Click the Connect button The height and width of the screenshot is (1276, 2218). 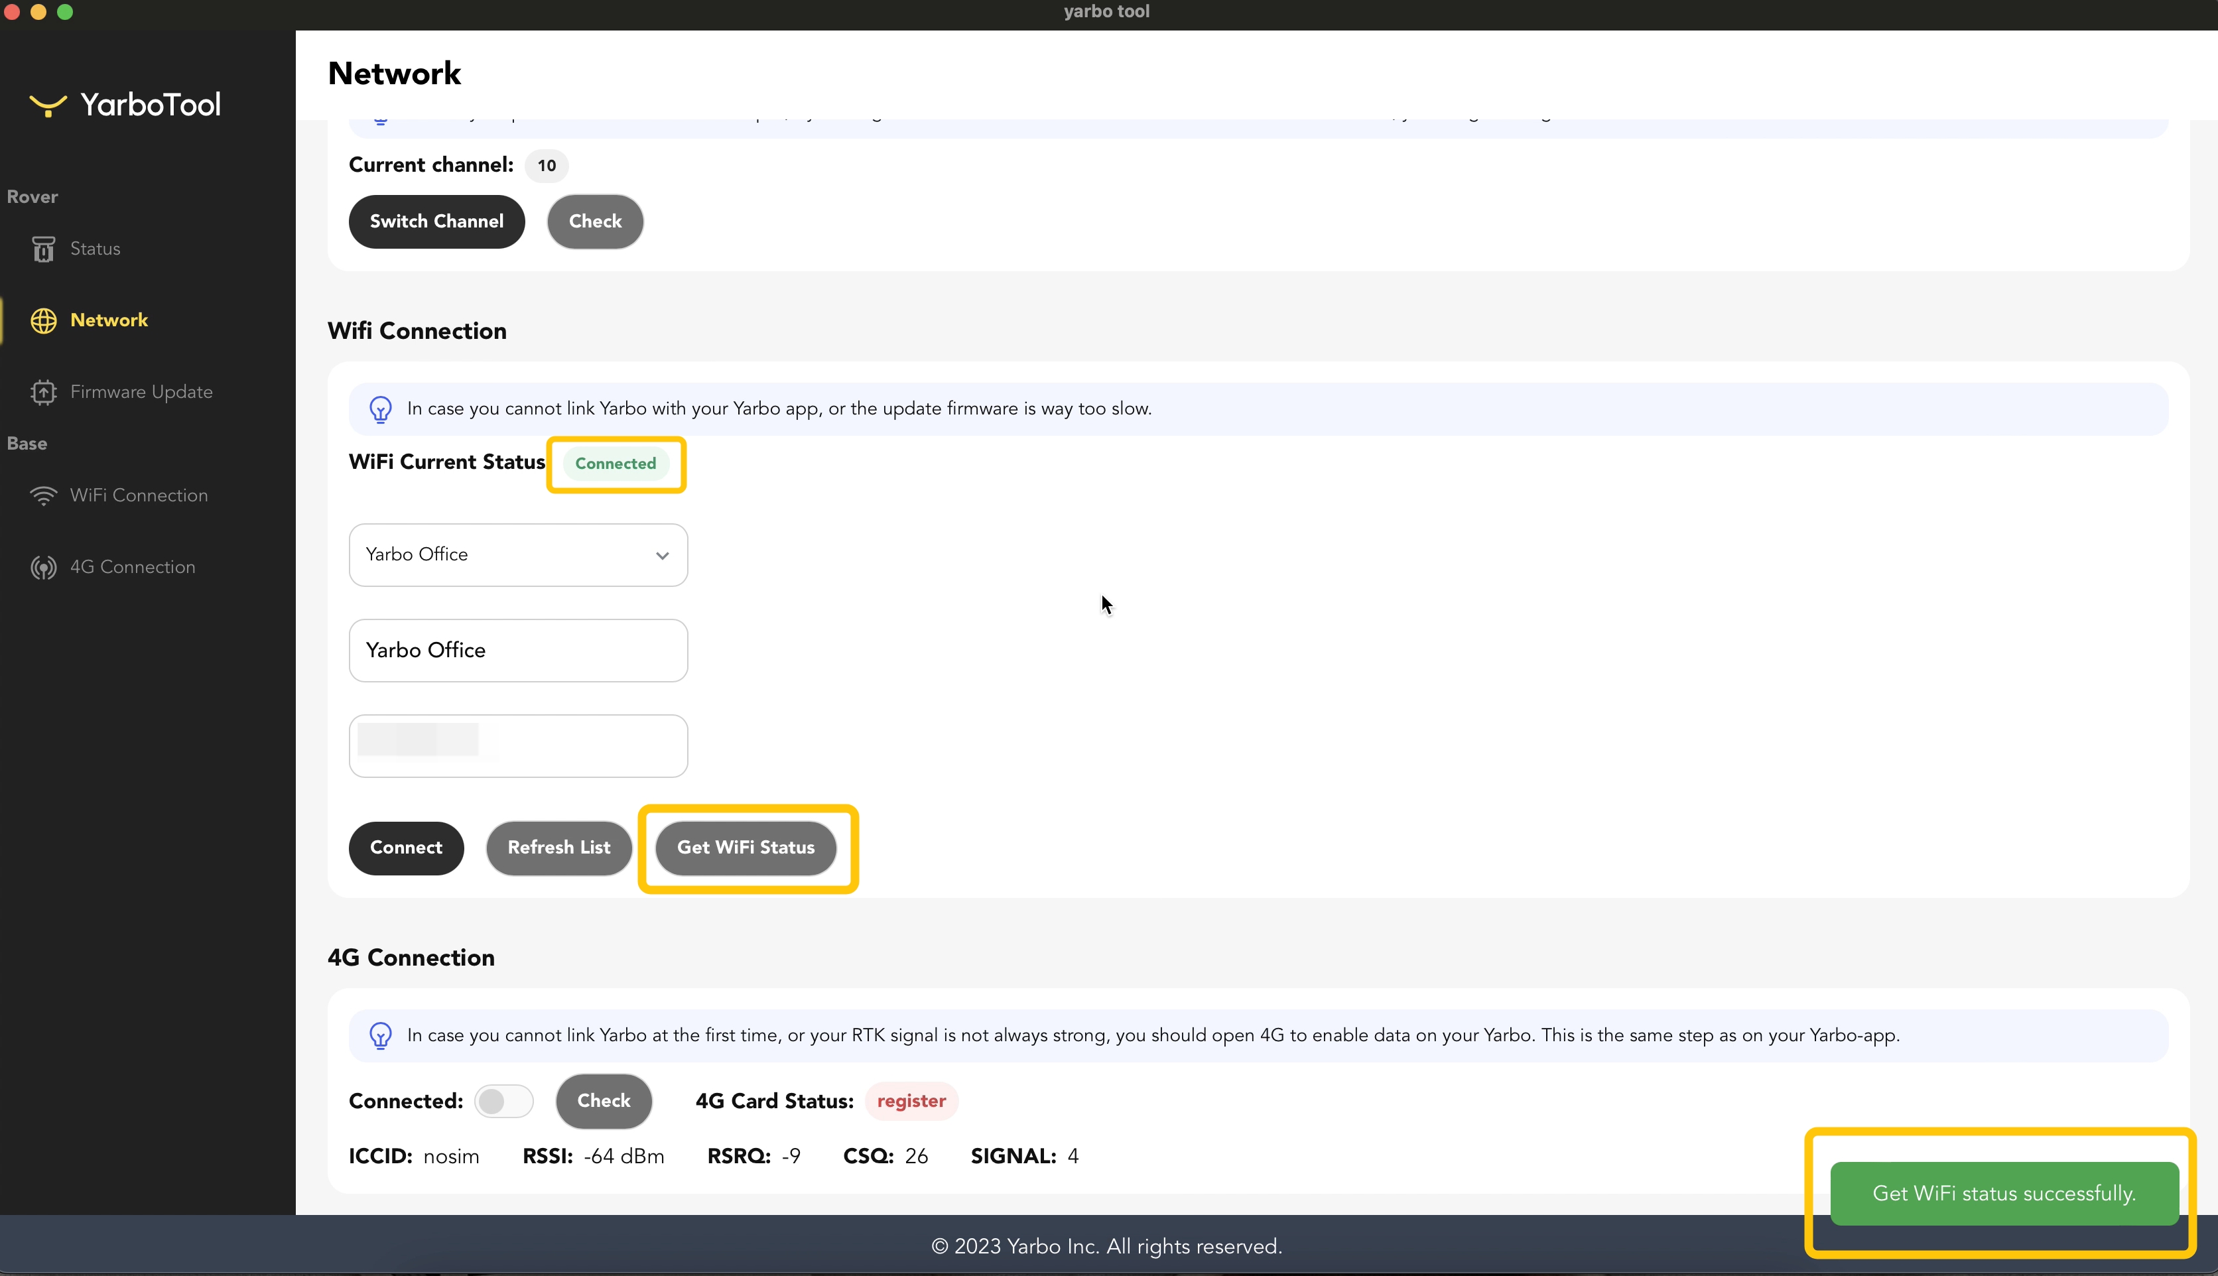coord(406,848)
